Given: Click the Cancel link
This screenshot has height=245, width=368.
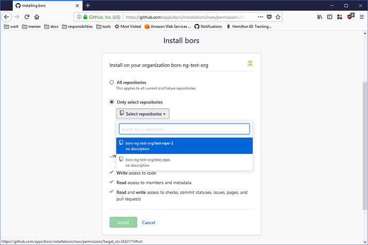Looking at the screenshot, I should pos(148,223).
